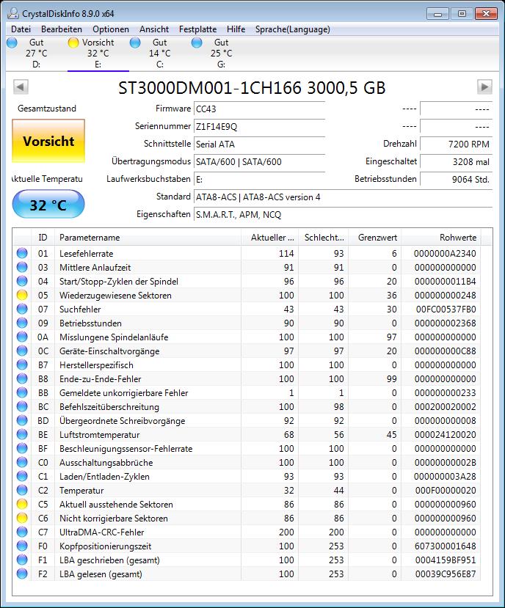The image size is (505, 608).
Task: Click status icon of Luftstromtemperatur row
Action: point(22,435)
